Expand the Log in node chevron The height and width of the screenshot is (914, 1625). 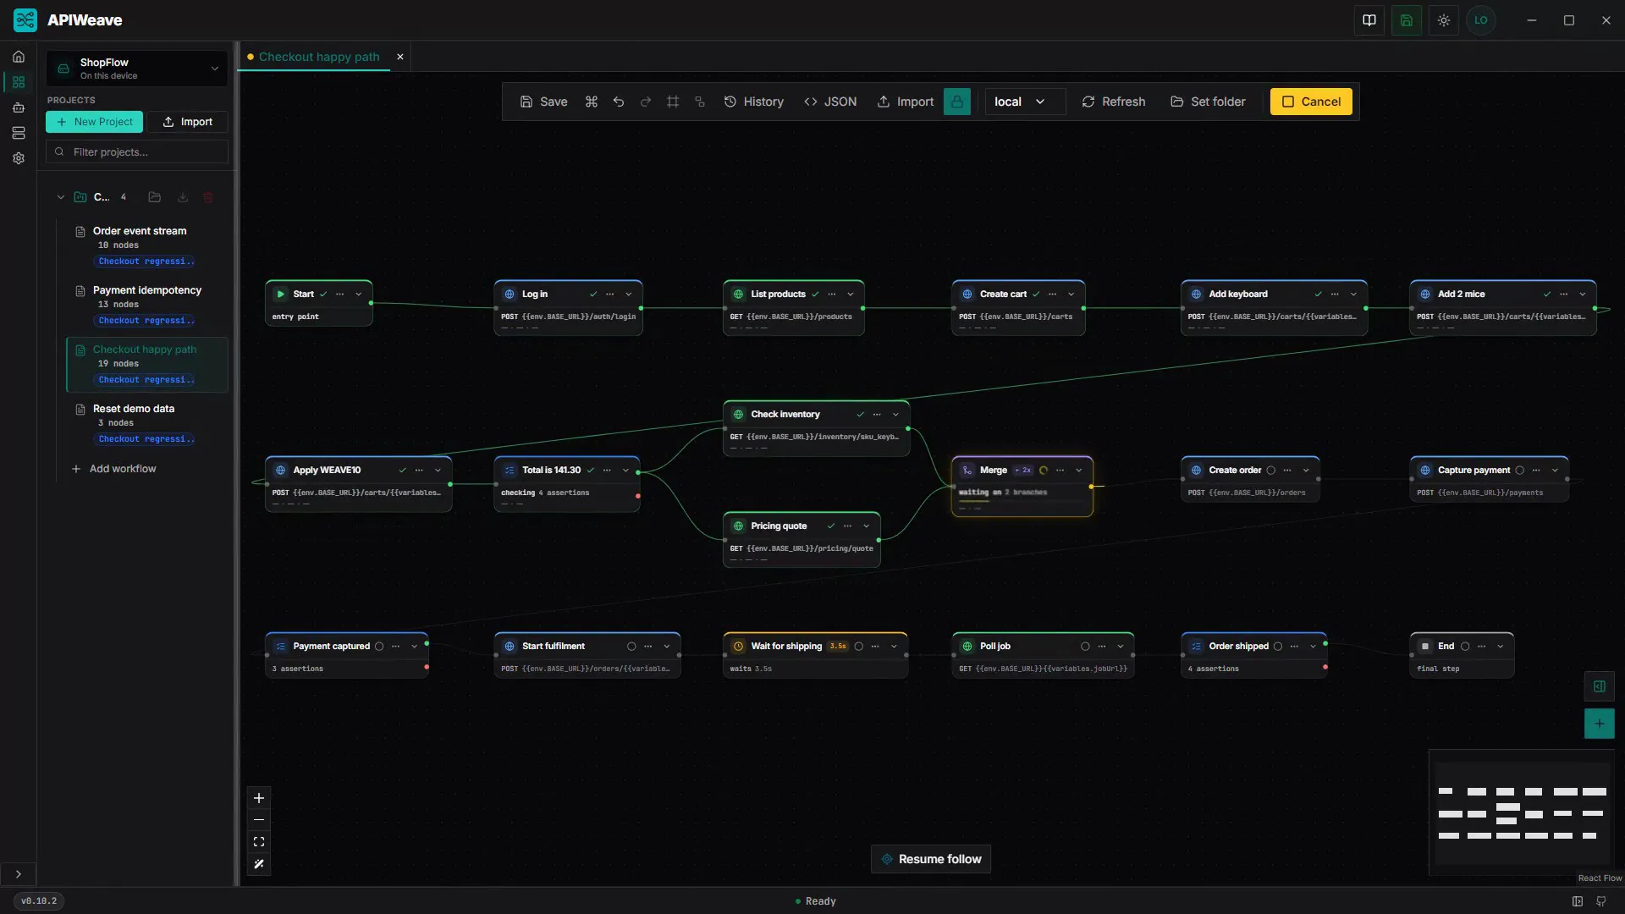[629, 295]
